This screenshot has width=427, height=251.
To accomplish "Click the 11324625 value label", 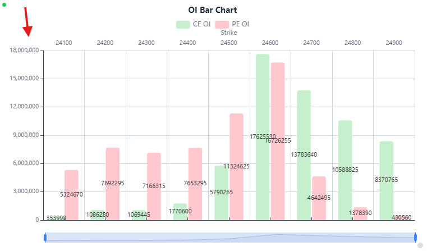I will [x=236, y=167].
